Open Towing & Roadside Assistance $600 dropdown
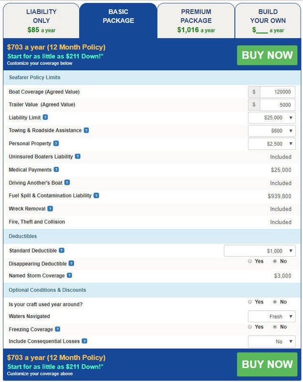The image size is (303, 382). point(272,131)
